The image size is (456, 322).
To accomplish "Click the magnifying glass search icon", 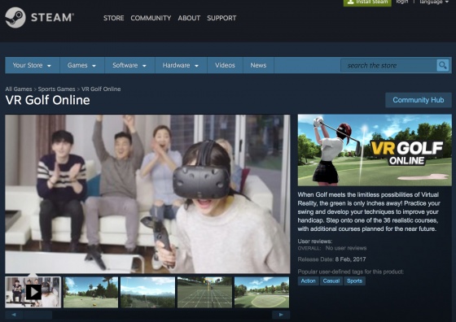I will (443, 65).
